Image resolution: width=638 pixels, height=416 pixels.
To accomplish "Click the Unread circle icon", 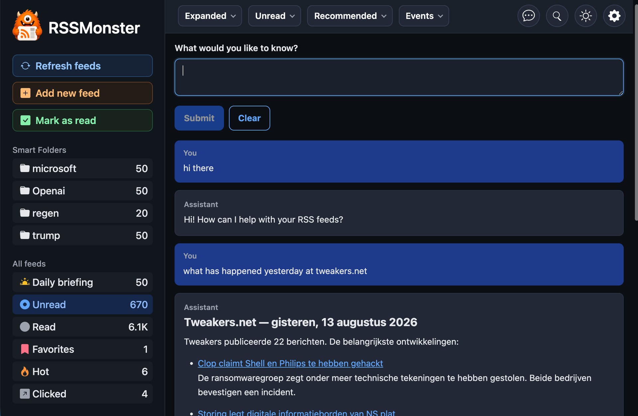I will pyautogui.click(x=25, y=305).
